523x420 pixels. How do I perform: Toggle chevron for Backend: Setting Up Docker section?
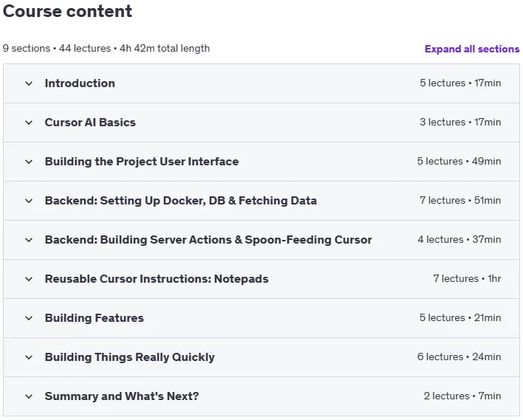pos(29,201)
